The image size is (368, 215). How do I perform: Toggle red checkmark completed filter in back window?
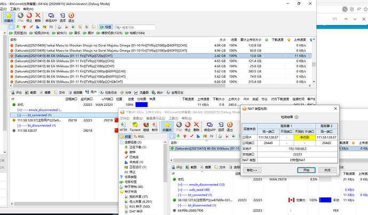point(31,27)
